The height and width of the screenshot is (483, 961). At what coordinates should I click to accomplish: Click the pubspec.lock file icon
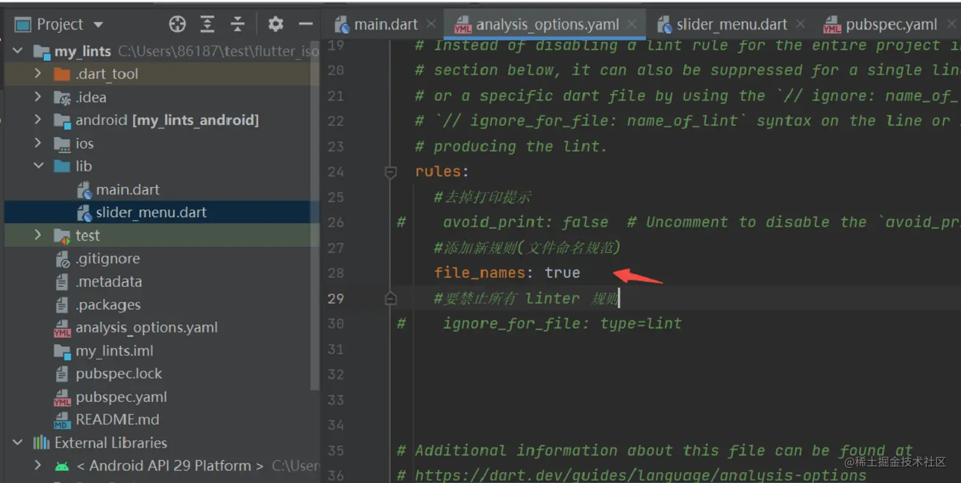click(x=62, y=374)
